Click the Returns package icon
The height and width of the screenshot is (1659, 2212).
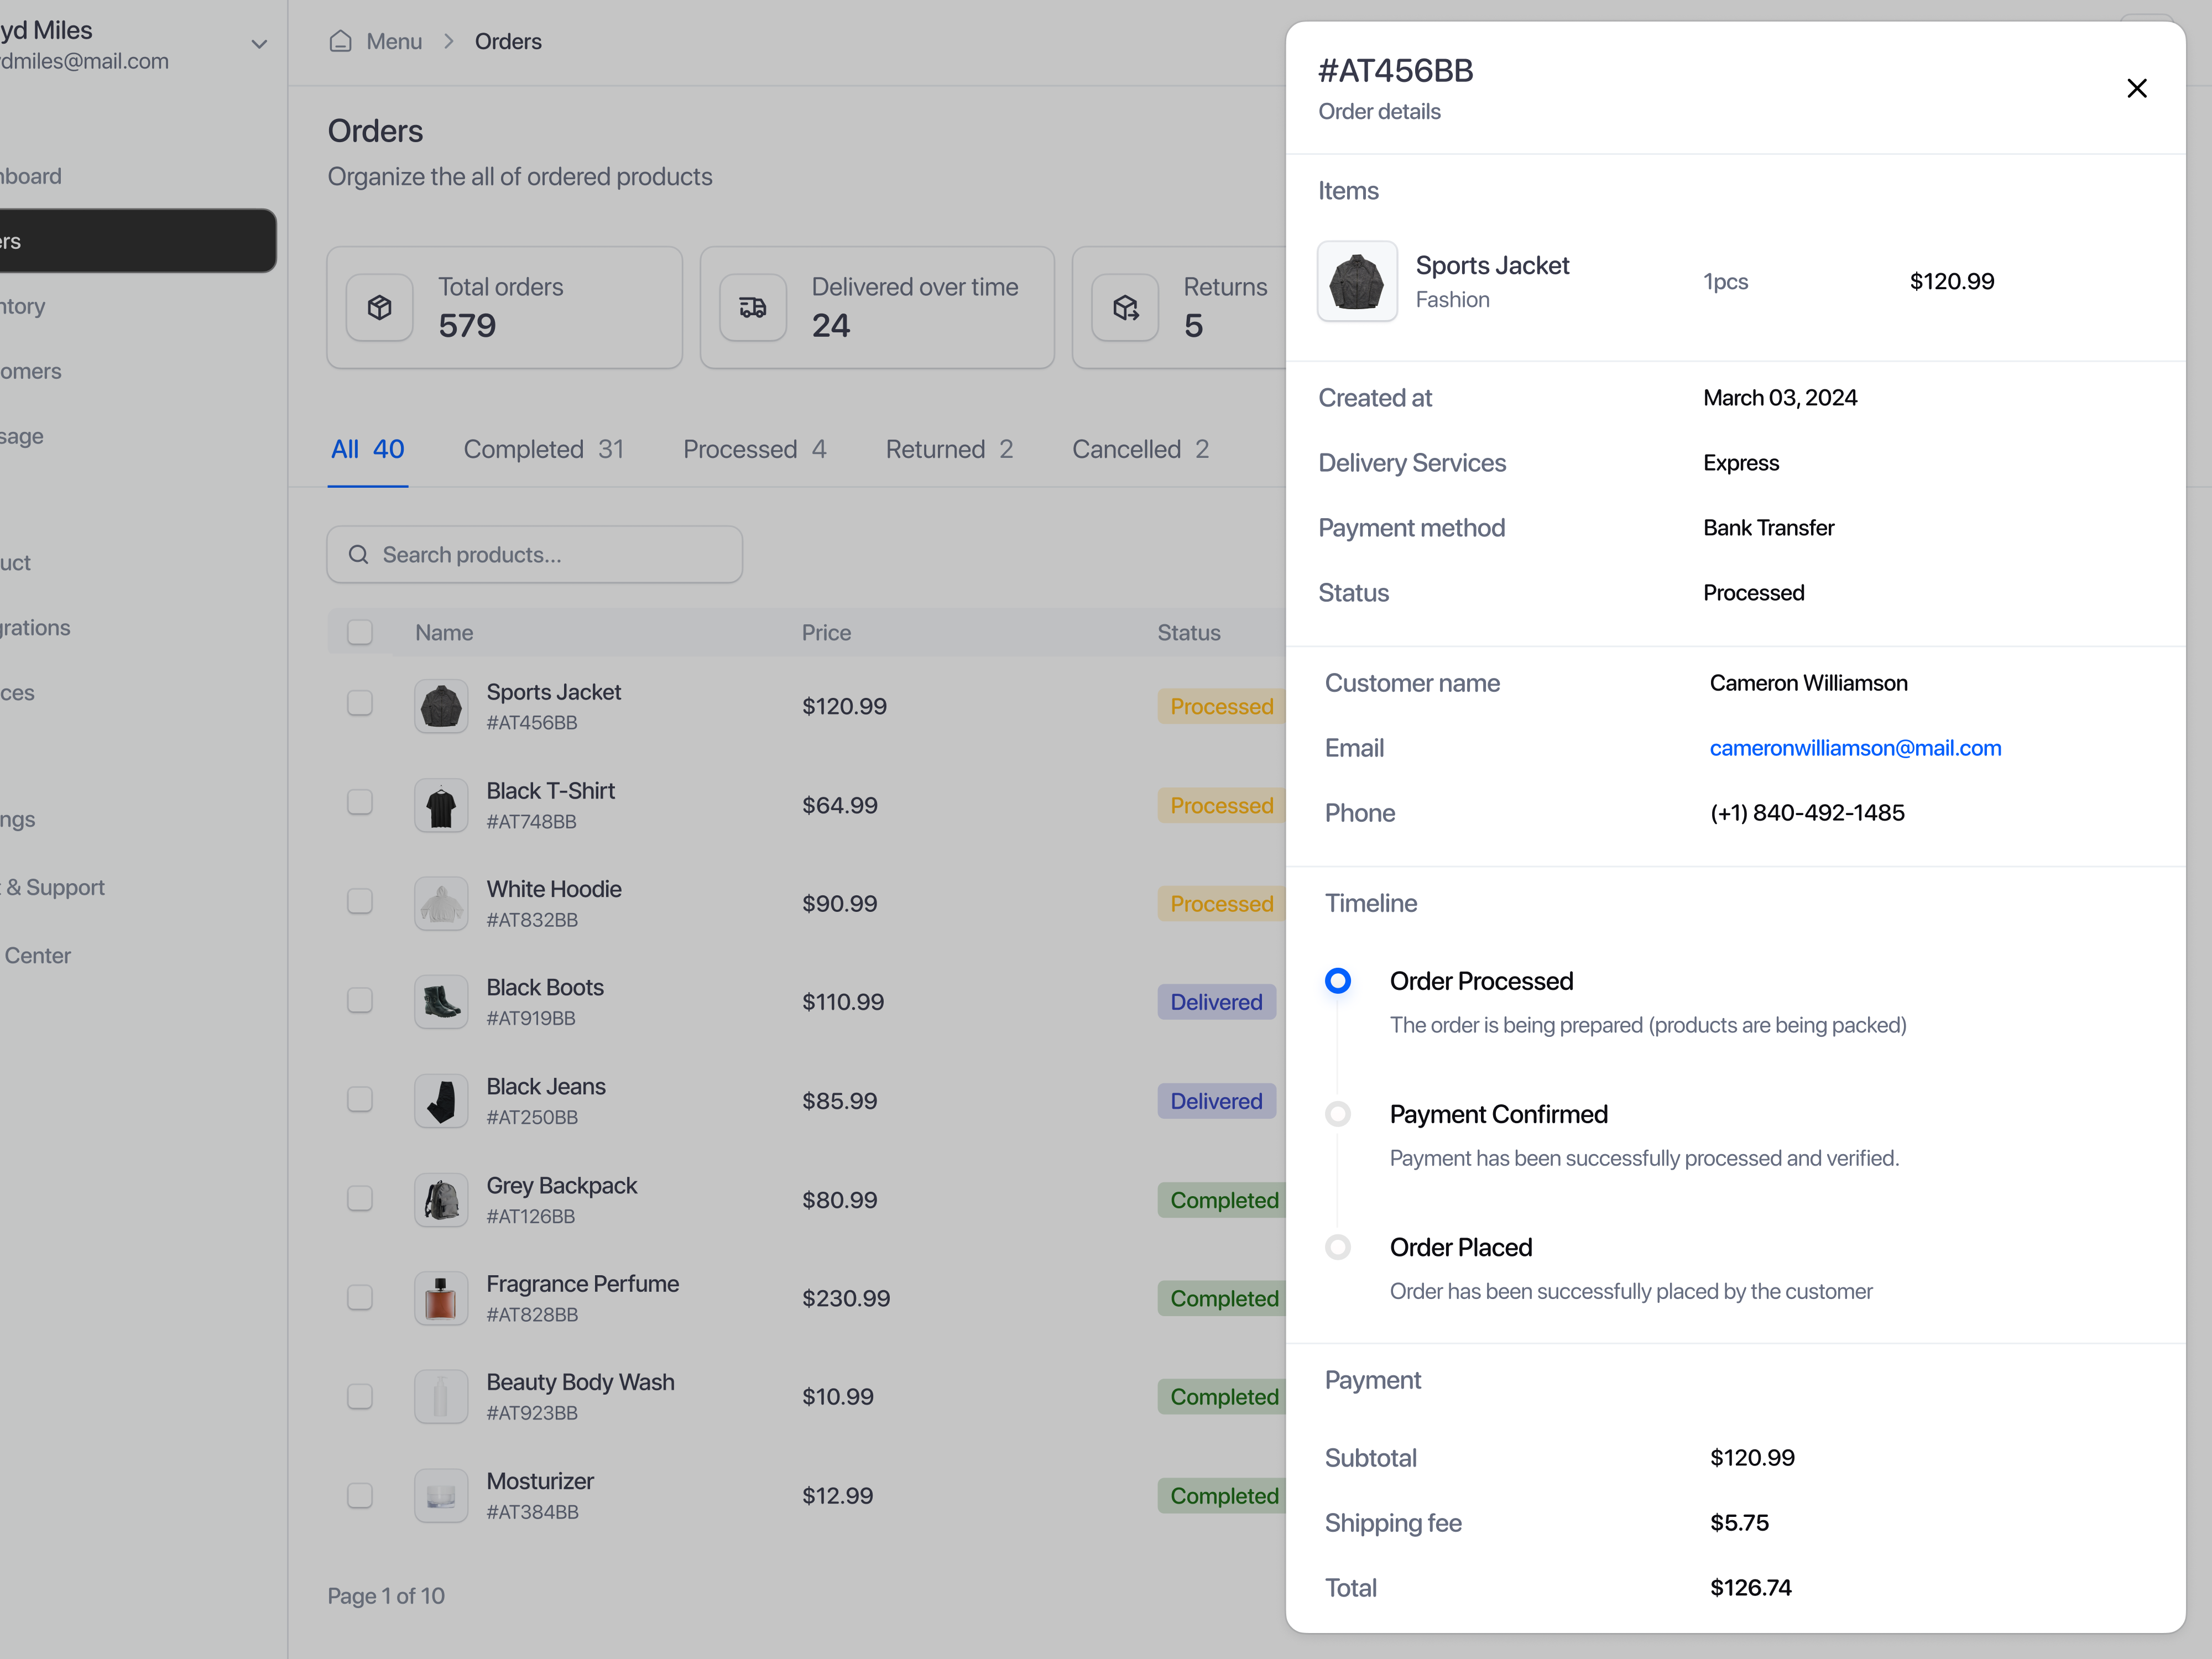click(x=1126, y=307)
